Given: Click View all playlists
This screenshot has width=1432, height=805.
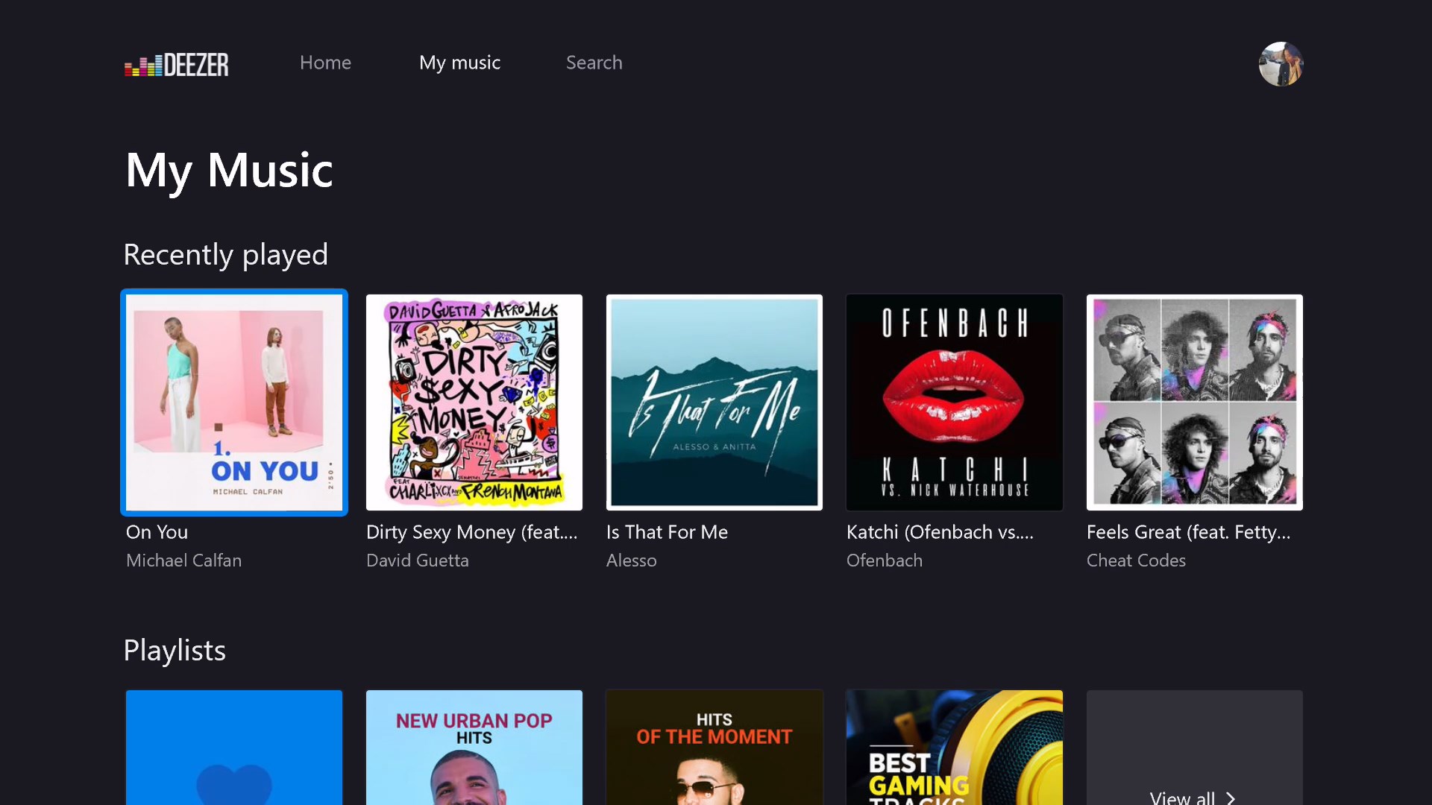Looking at the screenshot, I should tap(1182, 797).
